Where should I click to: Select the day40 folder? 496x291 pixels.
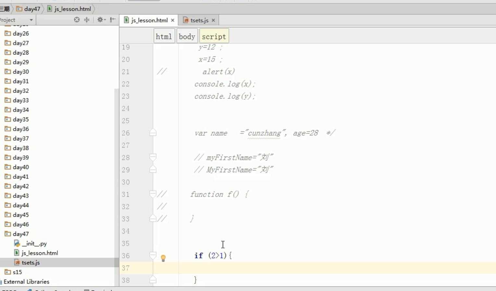(21, 167)
